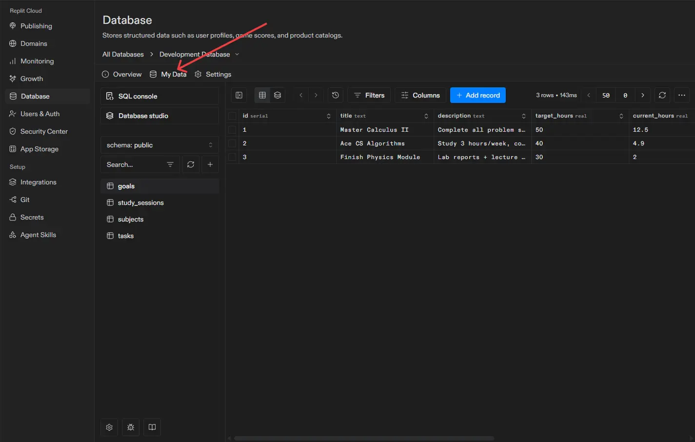
Task: Click the All Databases breadcrumb link
Action: coord(123,54)
